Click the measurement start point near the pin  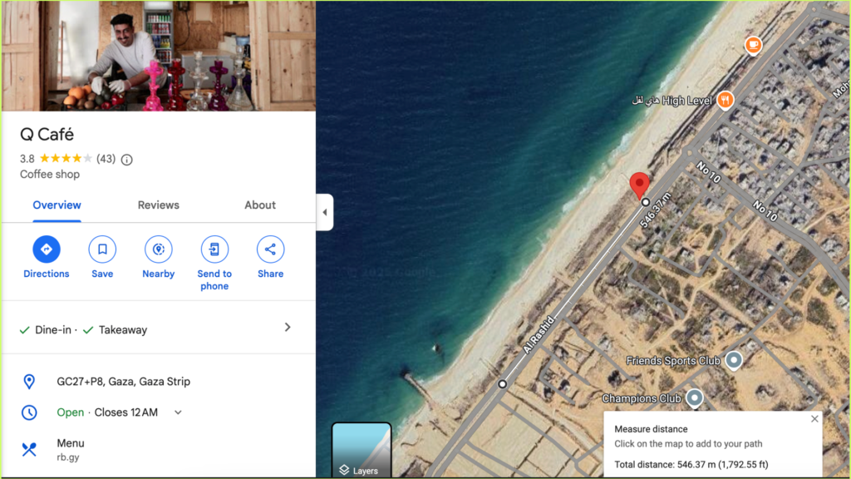[x=645, y=202]
